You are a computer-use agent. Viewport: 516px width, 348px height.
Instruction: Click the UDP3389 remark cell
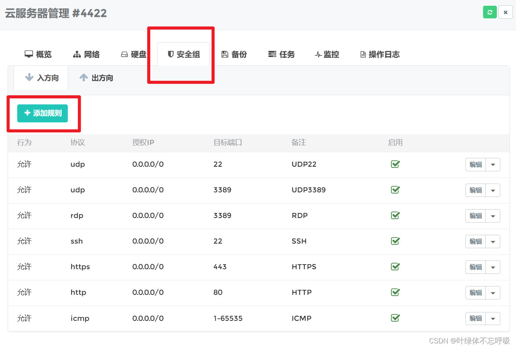[309, 190]
